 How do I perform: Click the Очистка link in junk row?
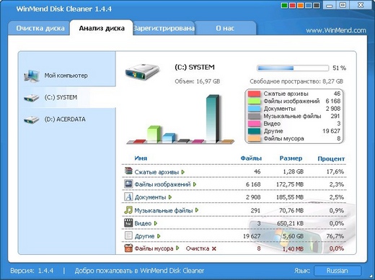click(198, 248)
